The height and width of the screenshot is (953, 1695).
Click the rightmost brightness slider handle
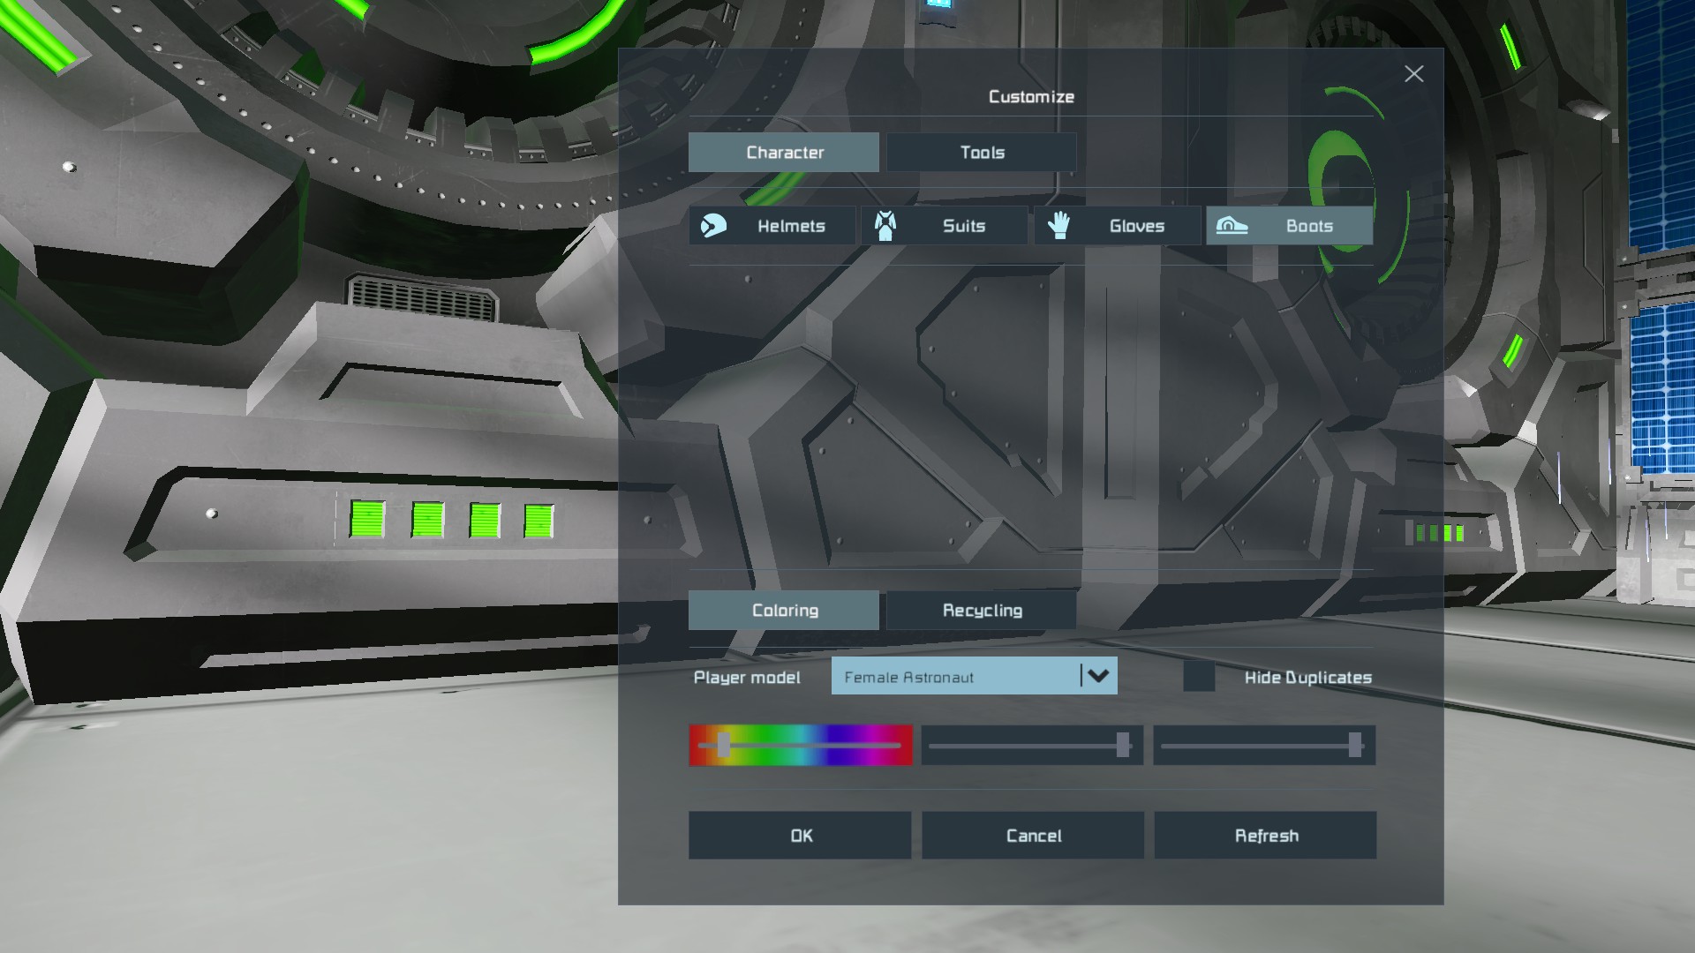coord(1354,746)
